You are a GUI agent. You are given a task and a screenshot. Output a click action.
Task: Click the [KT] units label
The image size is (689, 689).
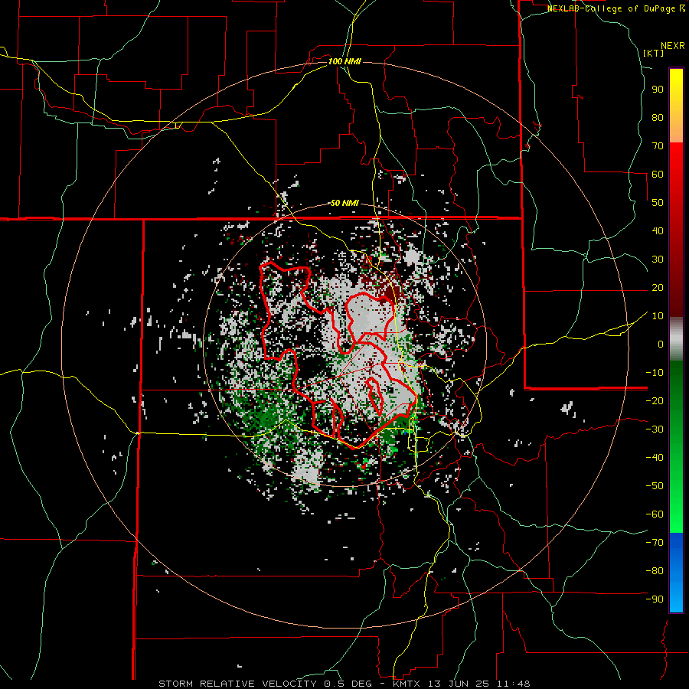(654, 53)
